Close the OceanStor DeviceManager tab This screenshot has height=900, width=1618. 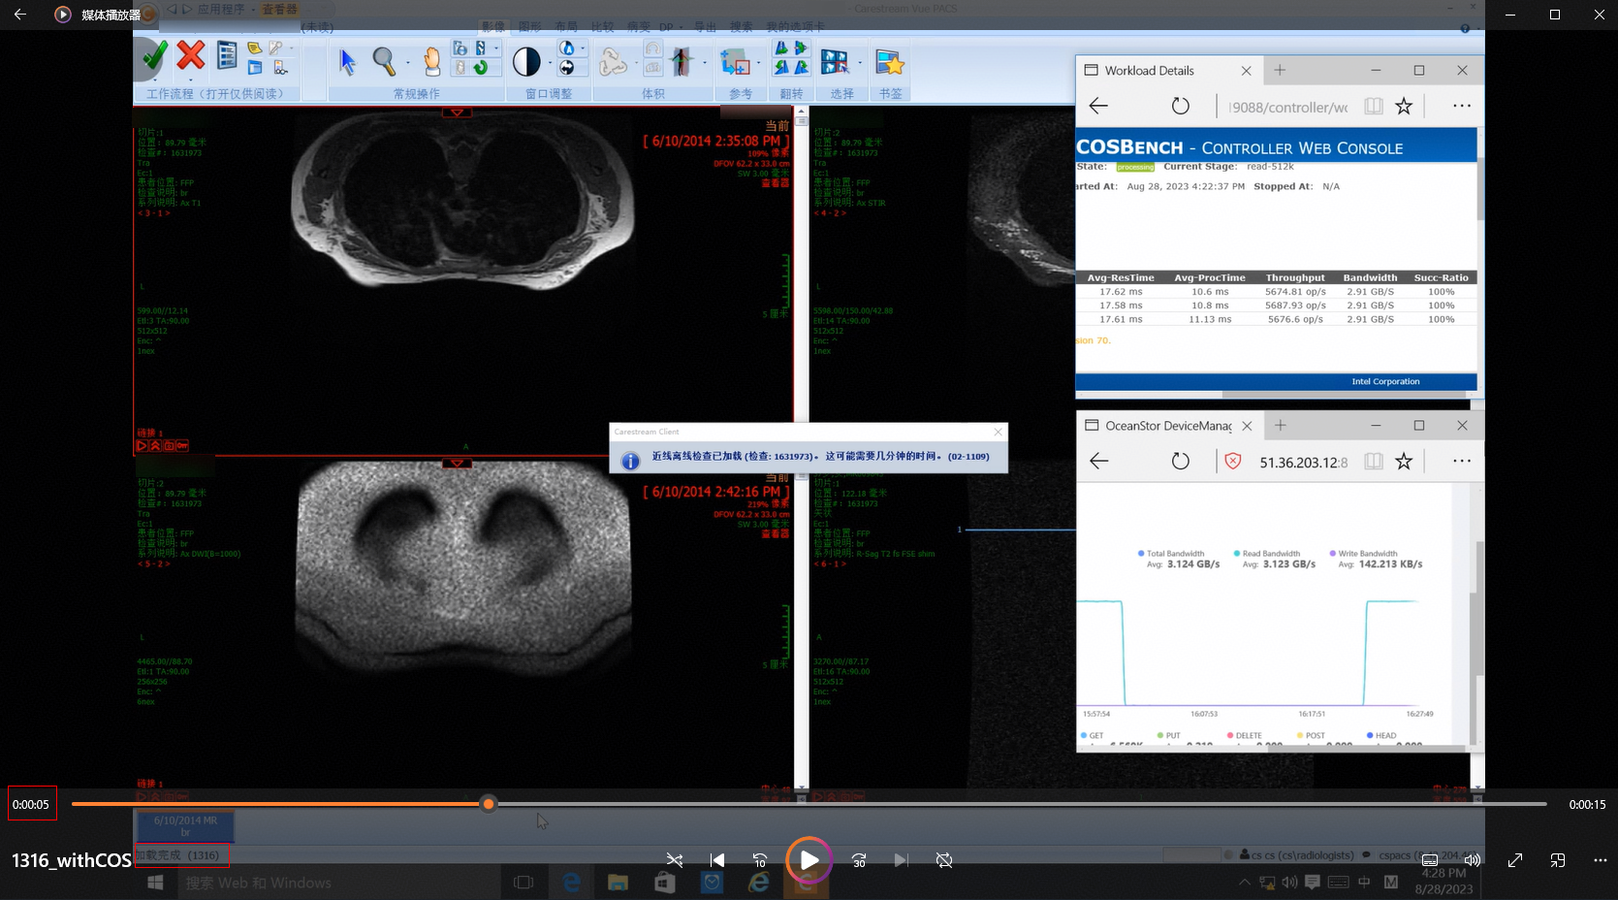pyautogui.click(x=1248, y=426)
